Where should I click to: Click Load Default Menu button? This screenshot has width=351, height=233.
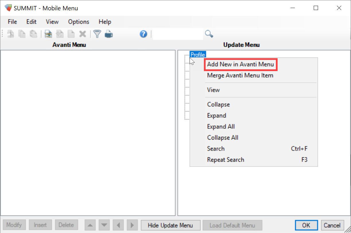tap(232, 225)
